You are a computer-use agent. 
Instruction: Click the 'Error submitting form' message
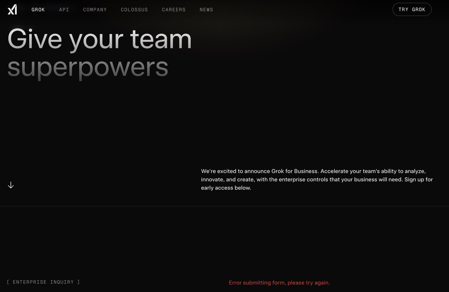280,283
